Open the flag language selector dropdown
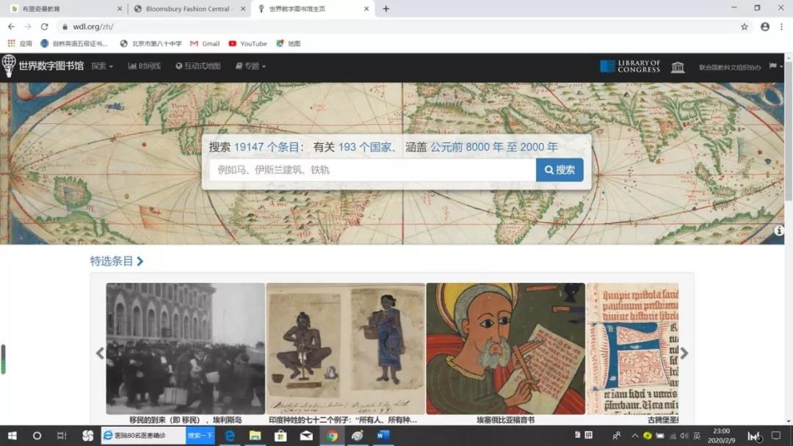This screenshot has height=446, width=793. tap(775, 66)
